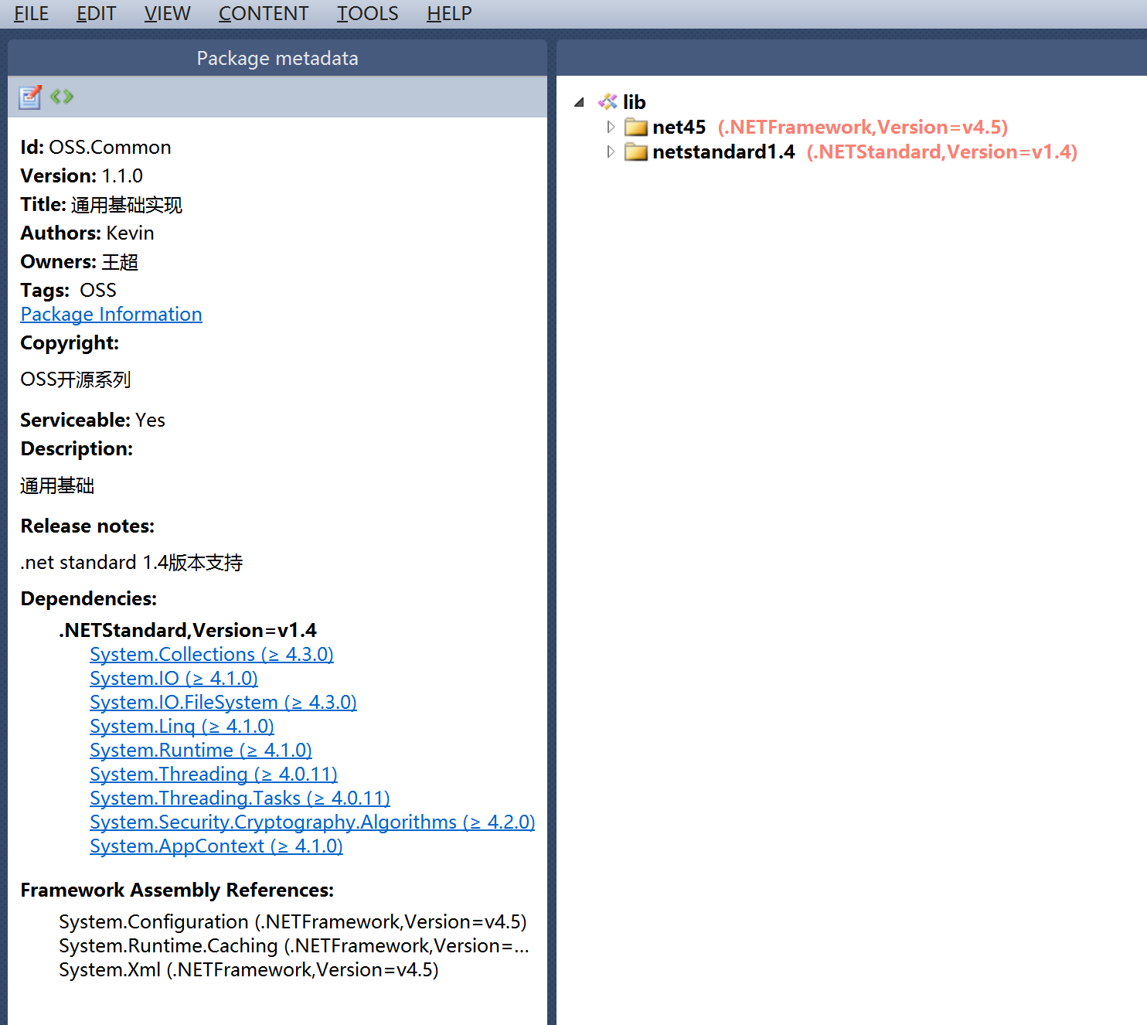Open System.IO (≥ 4.1.0) dependency link
Image resolution: width=1147 pixels, height=1025 pixels.
(174, 679)
